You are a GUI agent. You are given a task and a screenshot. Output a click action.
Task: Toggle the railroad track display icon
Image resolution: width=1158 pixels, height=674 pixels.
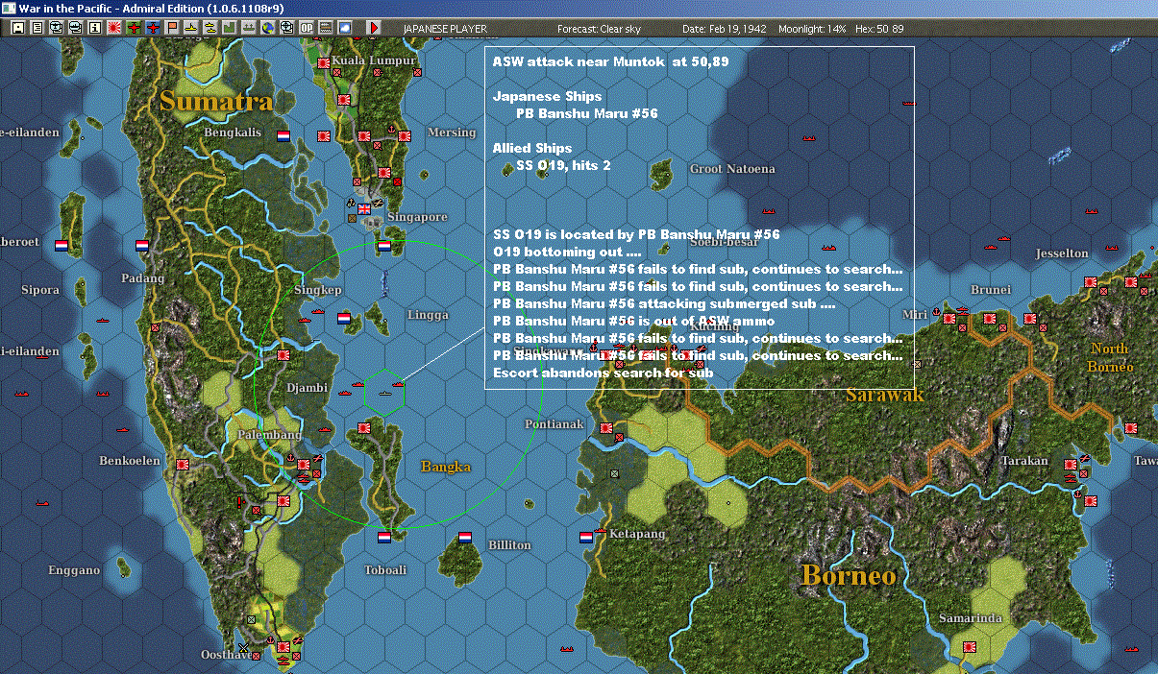coord(325,28)
